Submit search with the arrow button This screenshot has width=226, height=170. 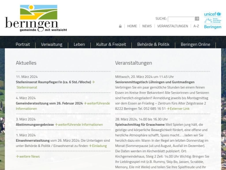(197, 19)
